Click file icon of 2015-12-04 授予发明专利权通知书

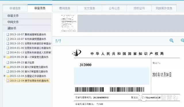8,81
